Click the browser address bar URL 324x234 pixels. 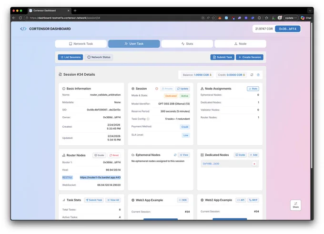[x=65, y=18]
